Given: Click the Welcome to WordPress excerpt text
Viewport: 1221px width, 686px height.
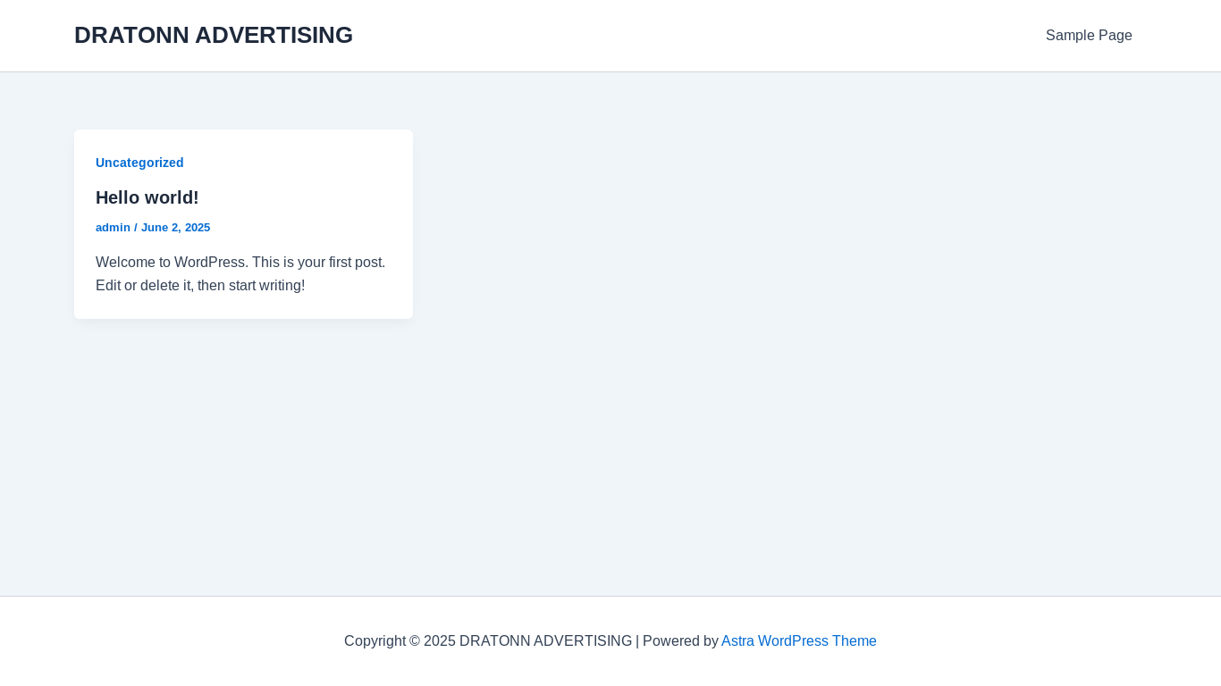Looking at the screenshot, I should 240,274.
